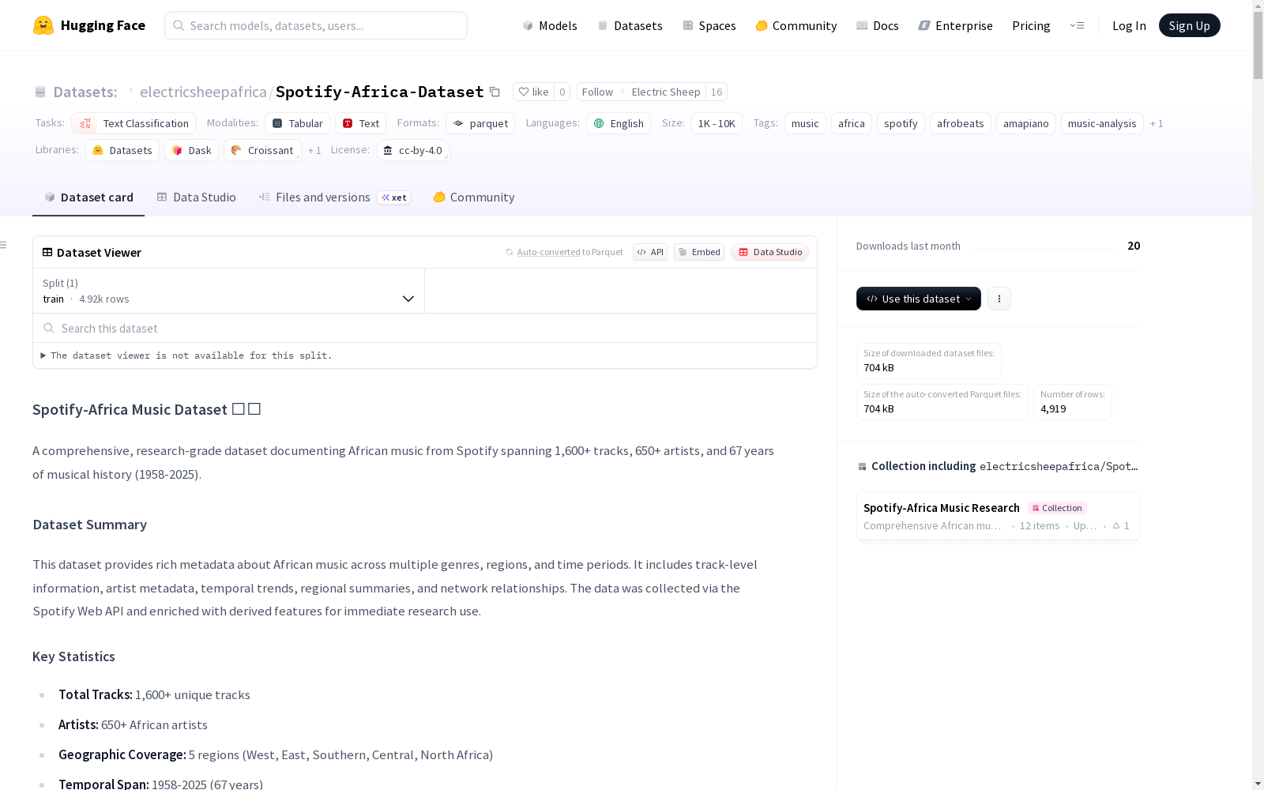Select the Croissant library tag

pyautogui.click(x=262, y=150)
